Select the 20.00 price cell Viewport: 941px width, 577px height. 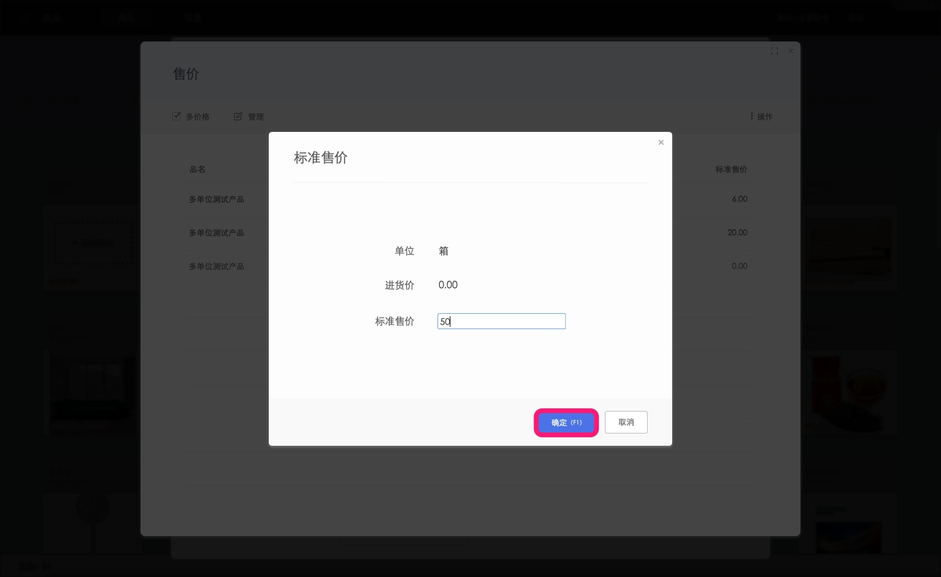(738, 233)
